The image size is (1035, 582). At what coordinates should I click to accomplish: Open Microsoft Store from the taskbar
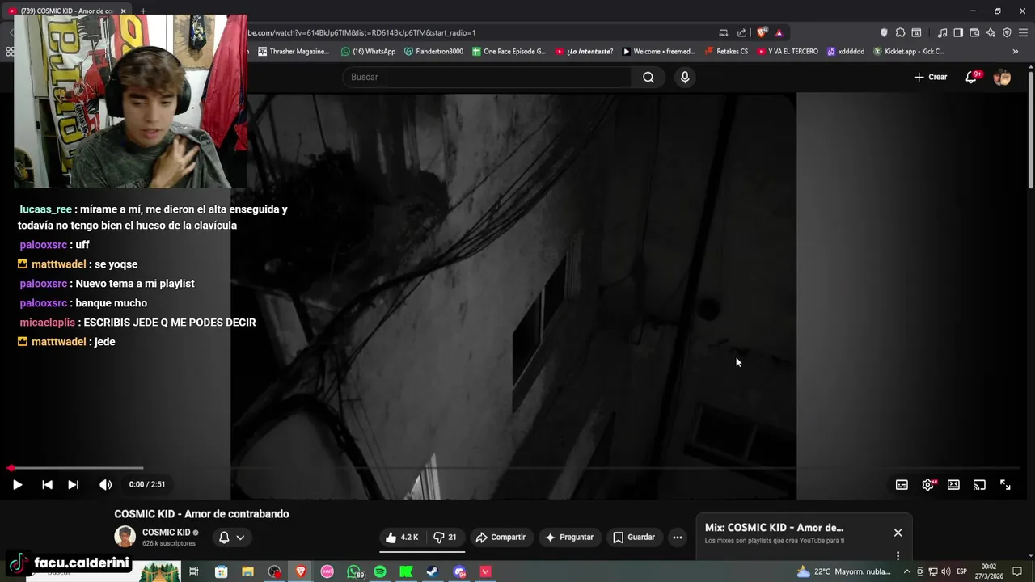(x=221, y=571)
